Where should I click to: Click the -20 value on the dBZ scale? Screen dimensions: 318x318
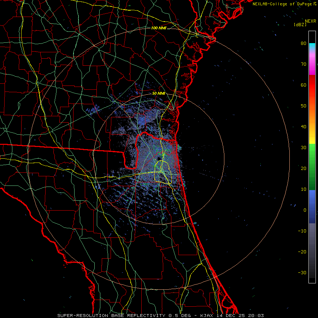click(x=302, y=252)
